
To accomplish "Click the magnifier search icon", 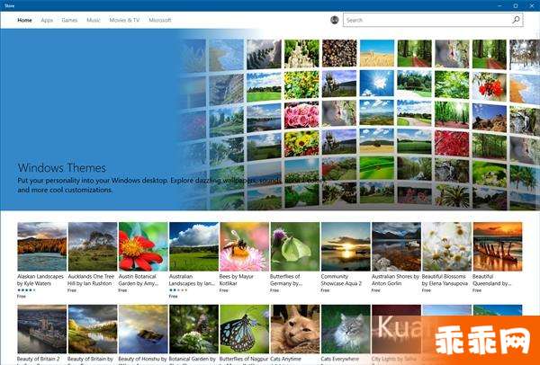I will click(x=516, y=20).
